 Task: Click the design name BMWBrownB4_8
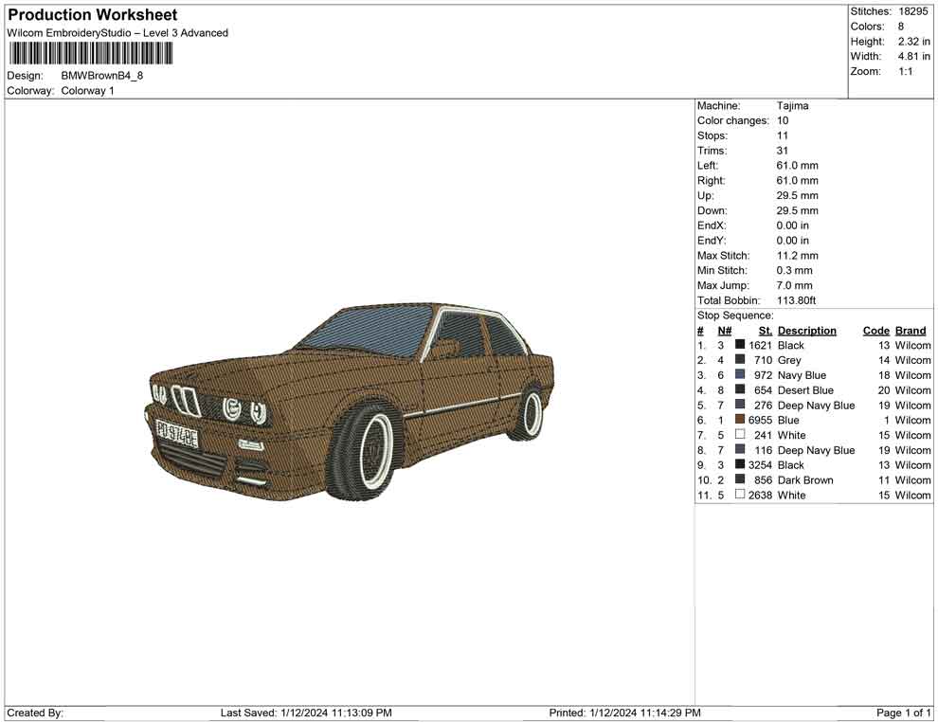(x=101, y=76)
